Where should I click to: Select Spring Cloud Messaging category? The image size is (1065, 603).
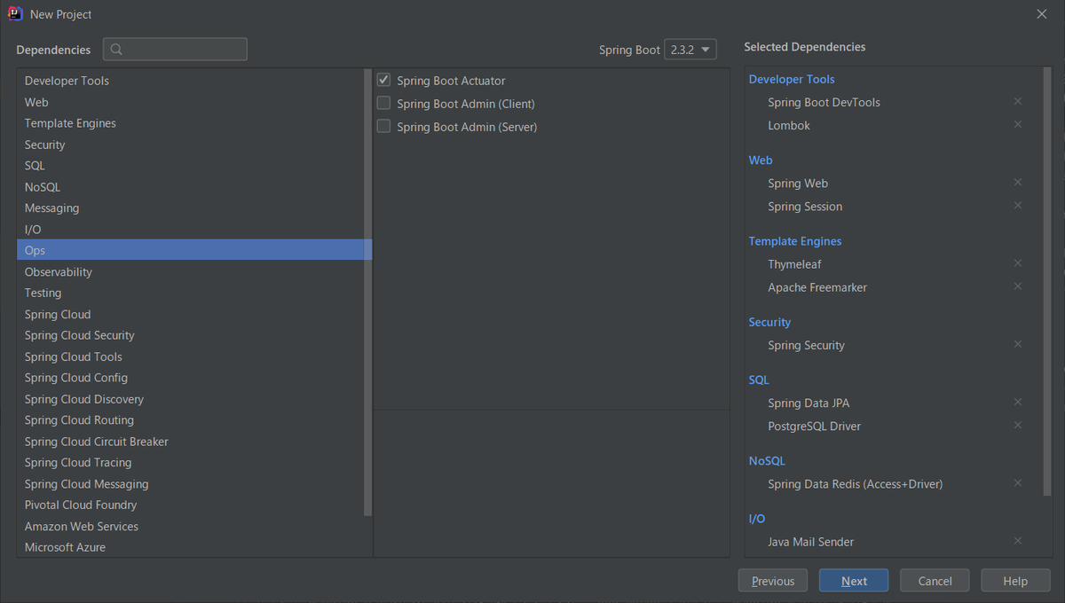point(190,484)
